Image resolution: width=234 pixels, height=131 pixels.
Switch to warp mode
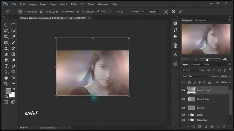[x=166, y=12]
